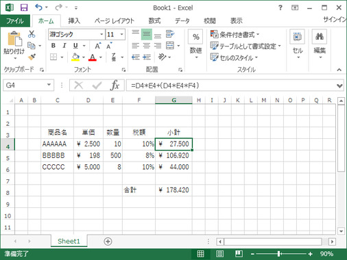The image size is (347, 260).
Task: Align text left
Action: (135, 46)
